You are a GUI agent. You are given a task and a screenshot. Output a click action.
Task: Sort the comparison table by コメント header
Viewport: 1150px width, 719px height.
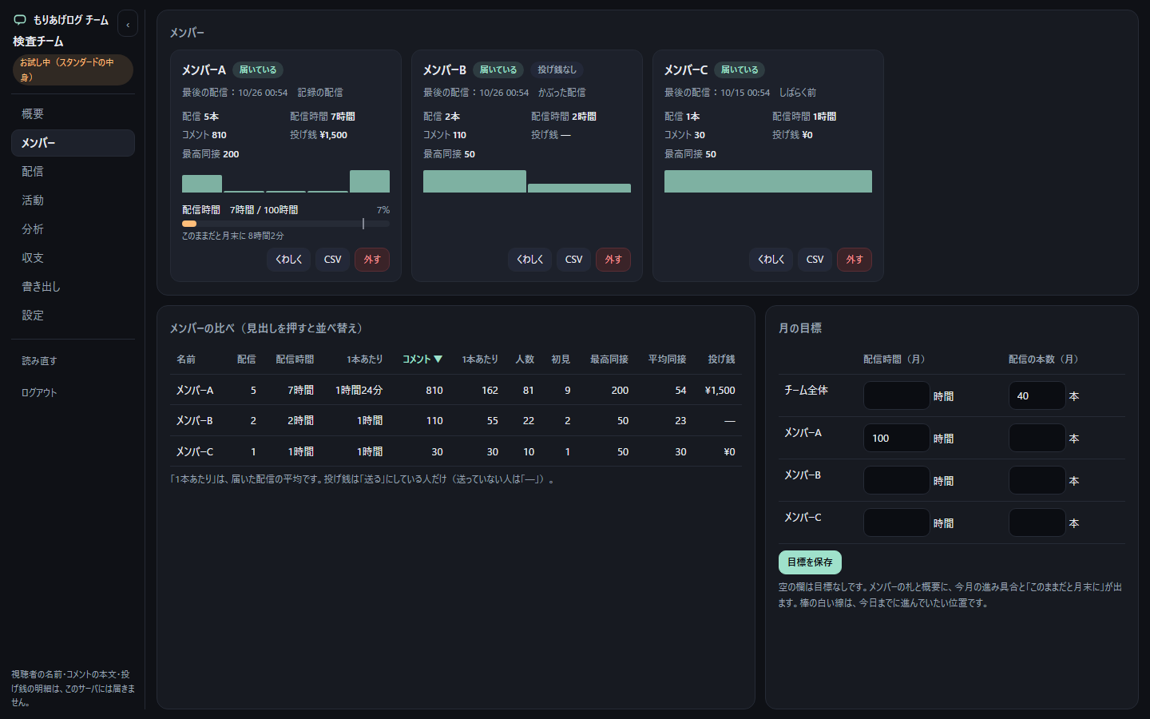422,359
